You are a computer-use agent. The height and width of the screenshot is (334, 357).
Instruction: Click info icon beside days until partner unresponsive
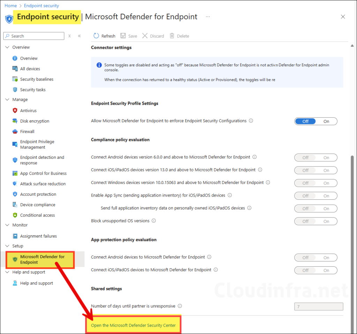coord(180,306)
